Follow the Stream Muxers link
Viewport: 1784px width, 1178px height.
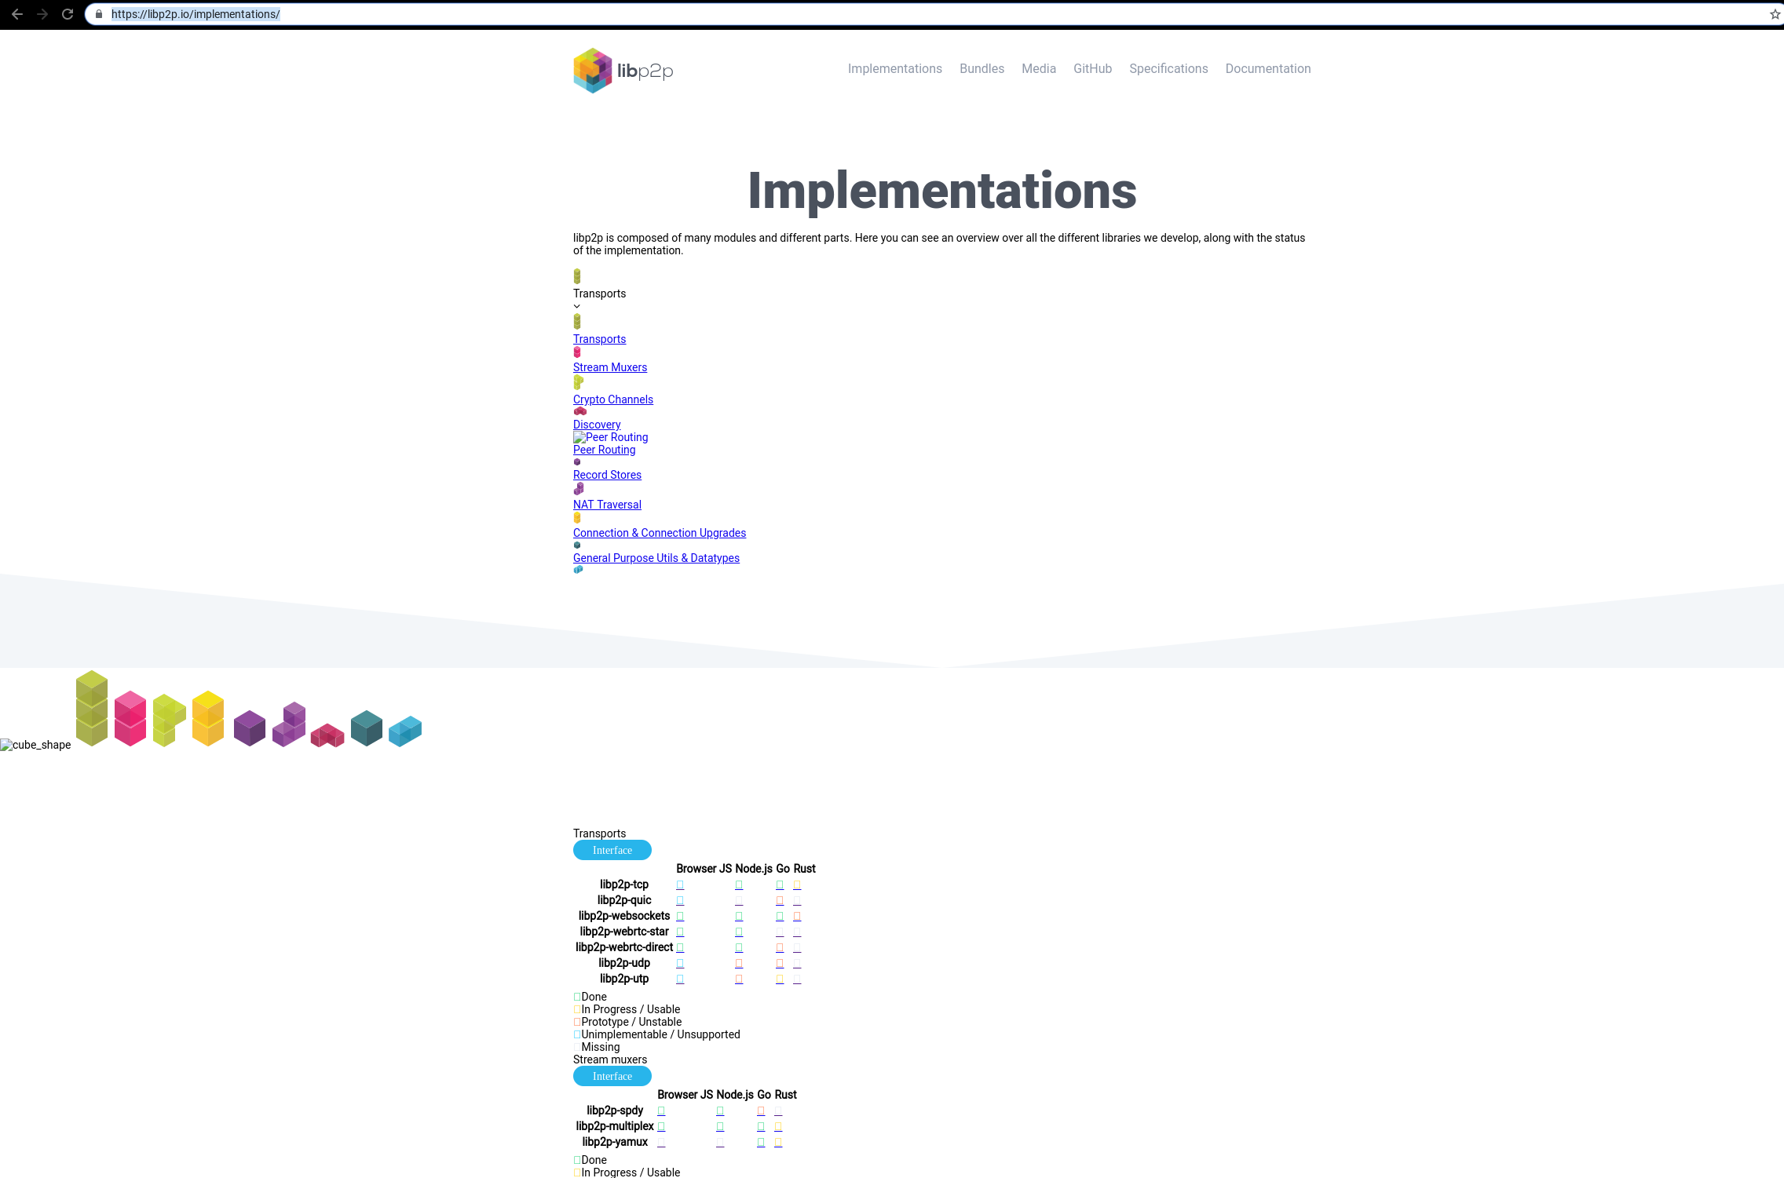(610, 367)
